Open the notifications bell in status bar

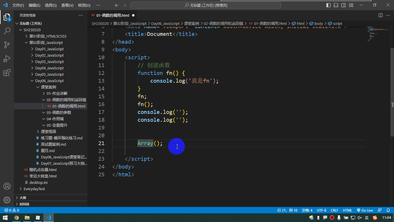(388, 210)
